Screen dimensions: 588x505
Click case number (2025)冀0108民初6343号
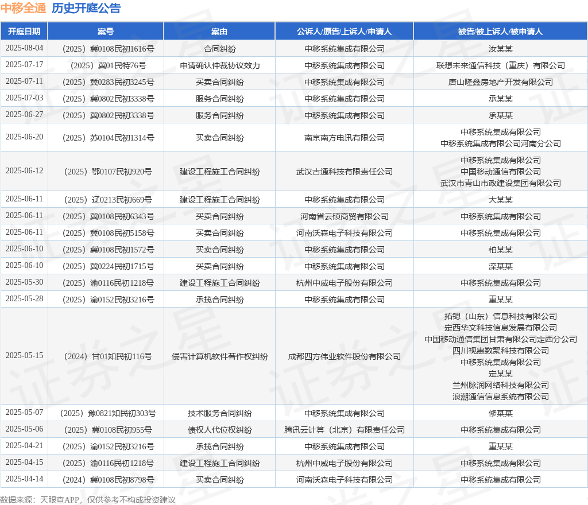click(x=108, y=216)
